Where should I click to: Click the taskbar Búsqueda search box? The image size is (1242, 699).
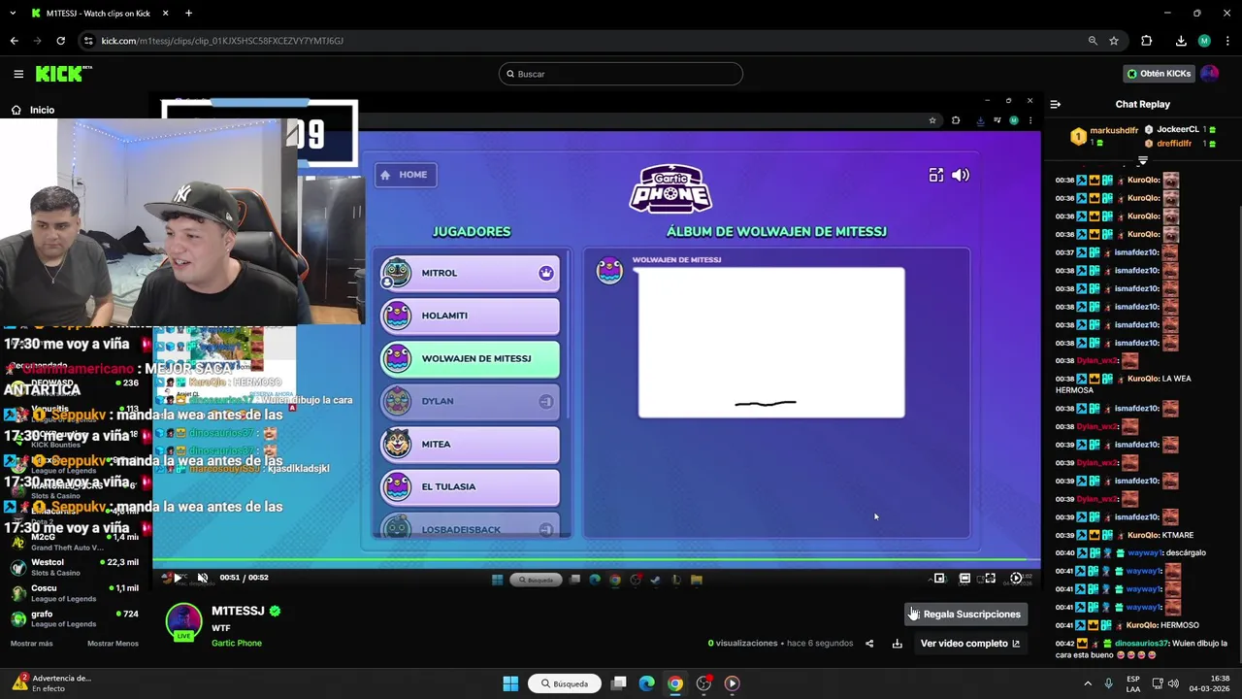coord(565,683)
